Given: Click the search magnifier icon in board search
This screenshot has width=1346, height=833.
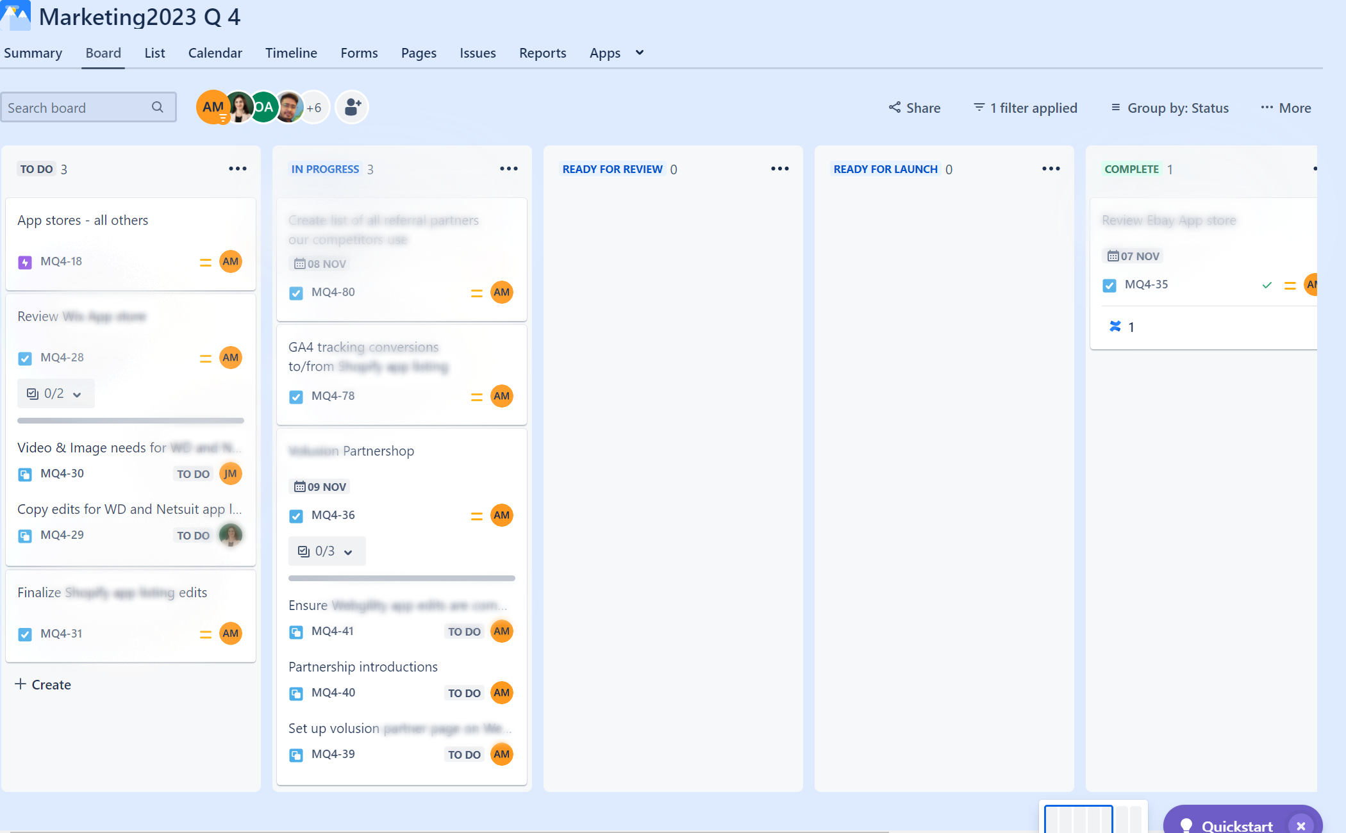Looking at the screenshot, I should tap(157, 108).
